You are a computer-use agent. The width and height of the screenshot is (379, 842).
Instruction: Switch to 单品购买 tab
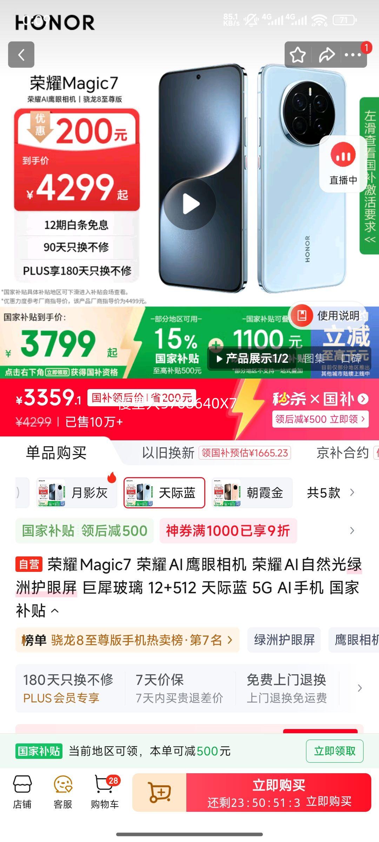tap(56, 453)
